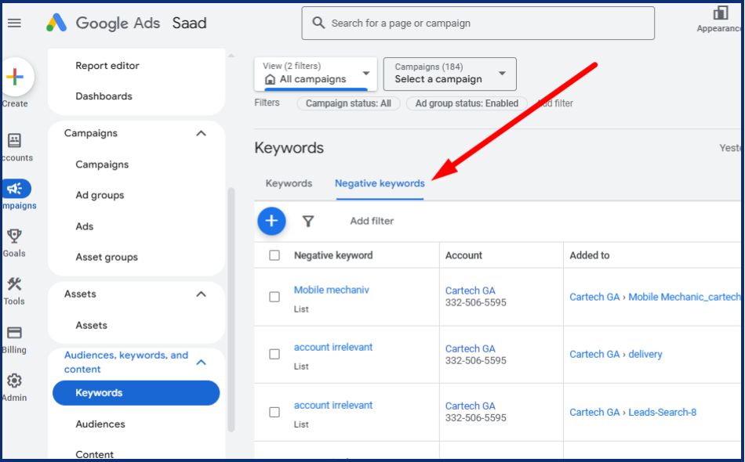Collapse the Assets sidebar section
The image size is (745, 462).
201,294
